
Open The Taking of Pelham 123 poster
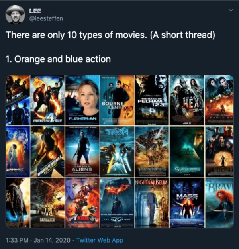click(152, 100)
